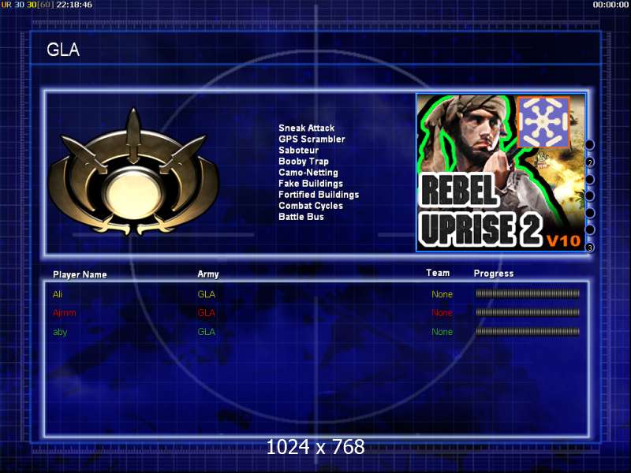Click the frame rate counter in the corner
631x473 pixels.
click(27, 5)
